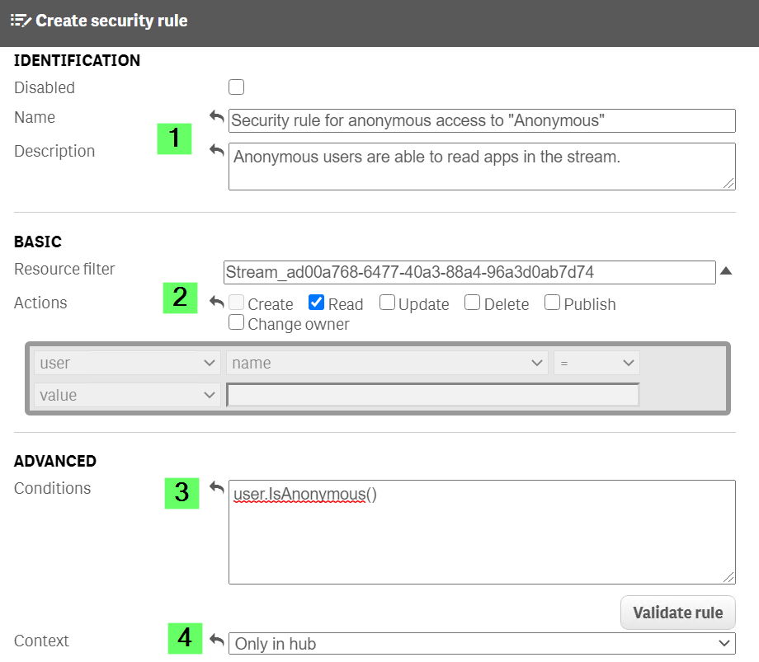Enable the Publish action
This screenshot has width=759, height=662.
[x=552, y=303]
